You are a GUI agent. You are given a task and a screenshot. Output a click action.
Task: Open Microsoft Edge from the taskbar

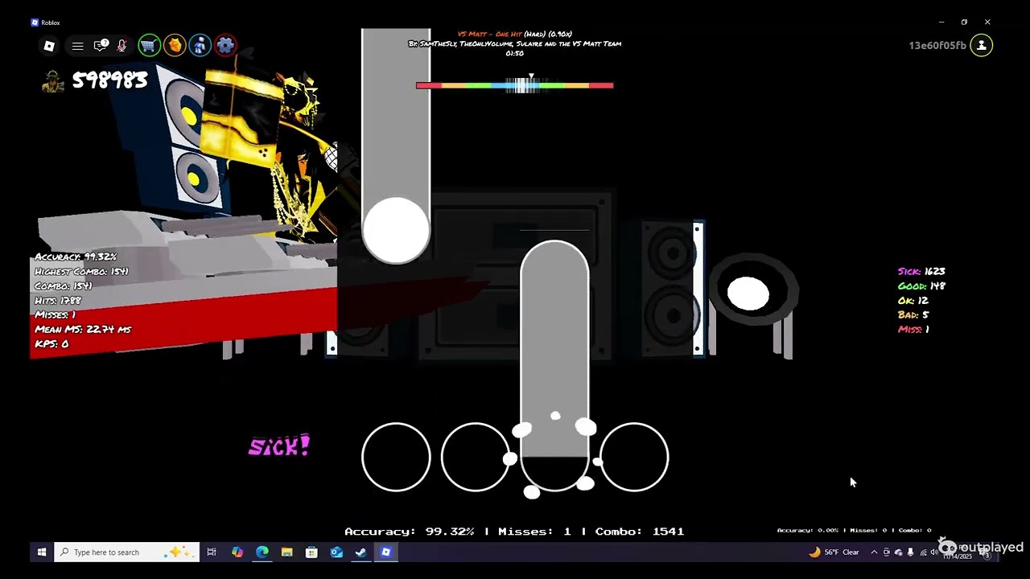[262, 552]
